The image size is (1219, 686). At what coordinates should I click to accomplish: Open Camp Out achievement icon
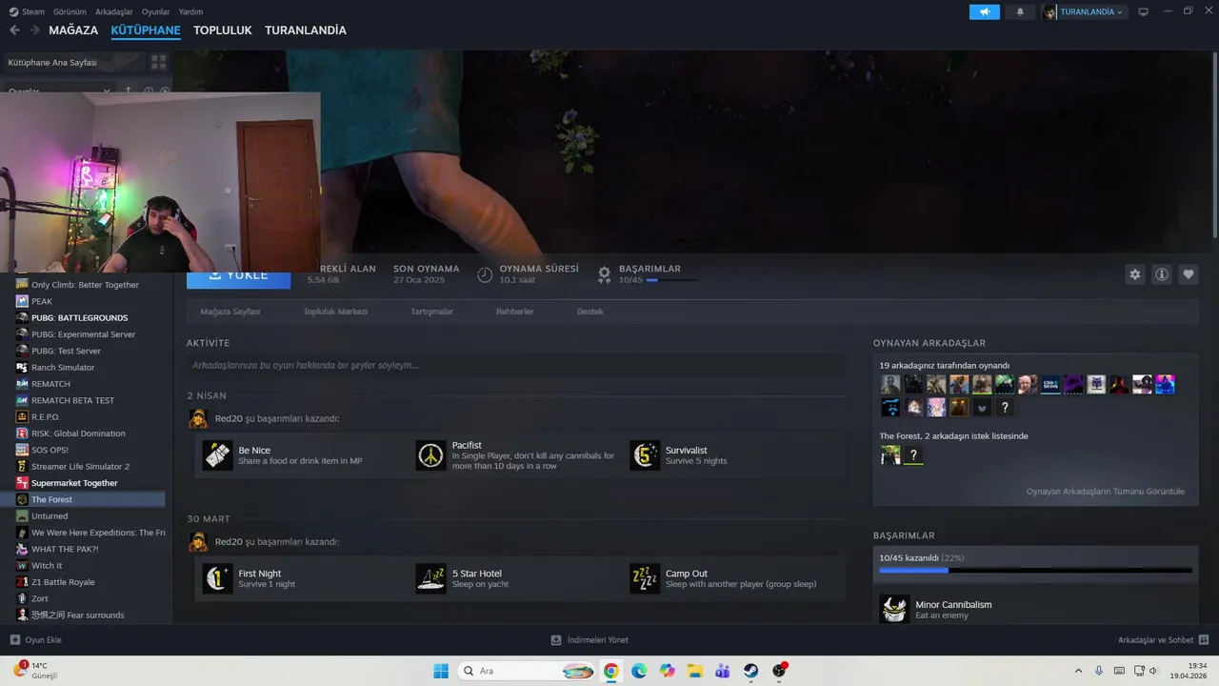tap(645, 578)
